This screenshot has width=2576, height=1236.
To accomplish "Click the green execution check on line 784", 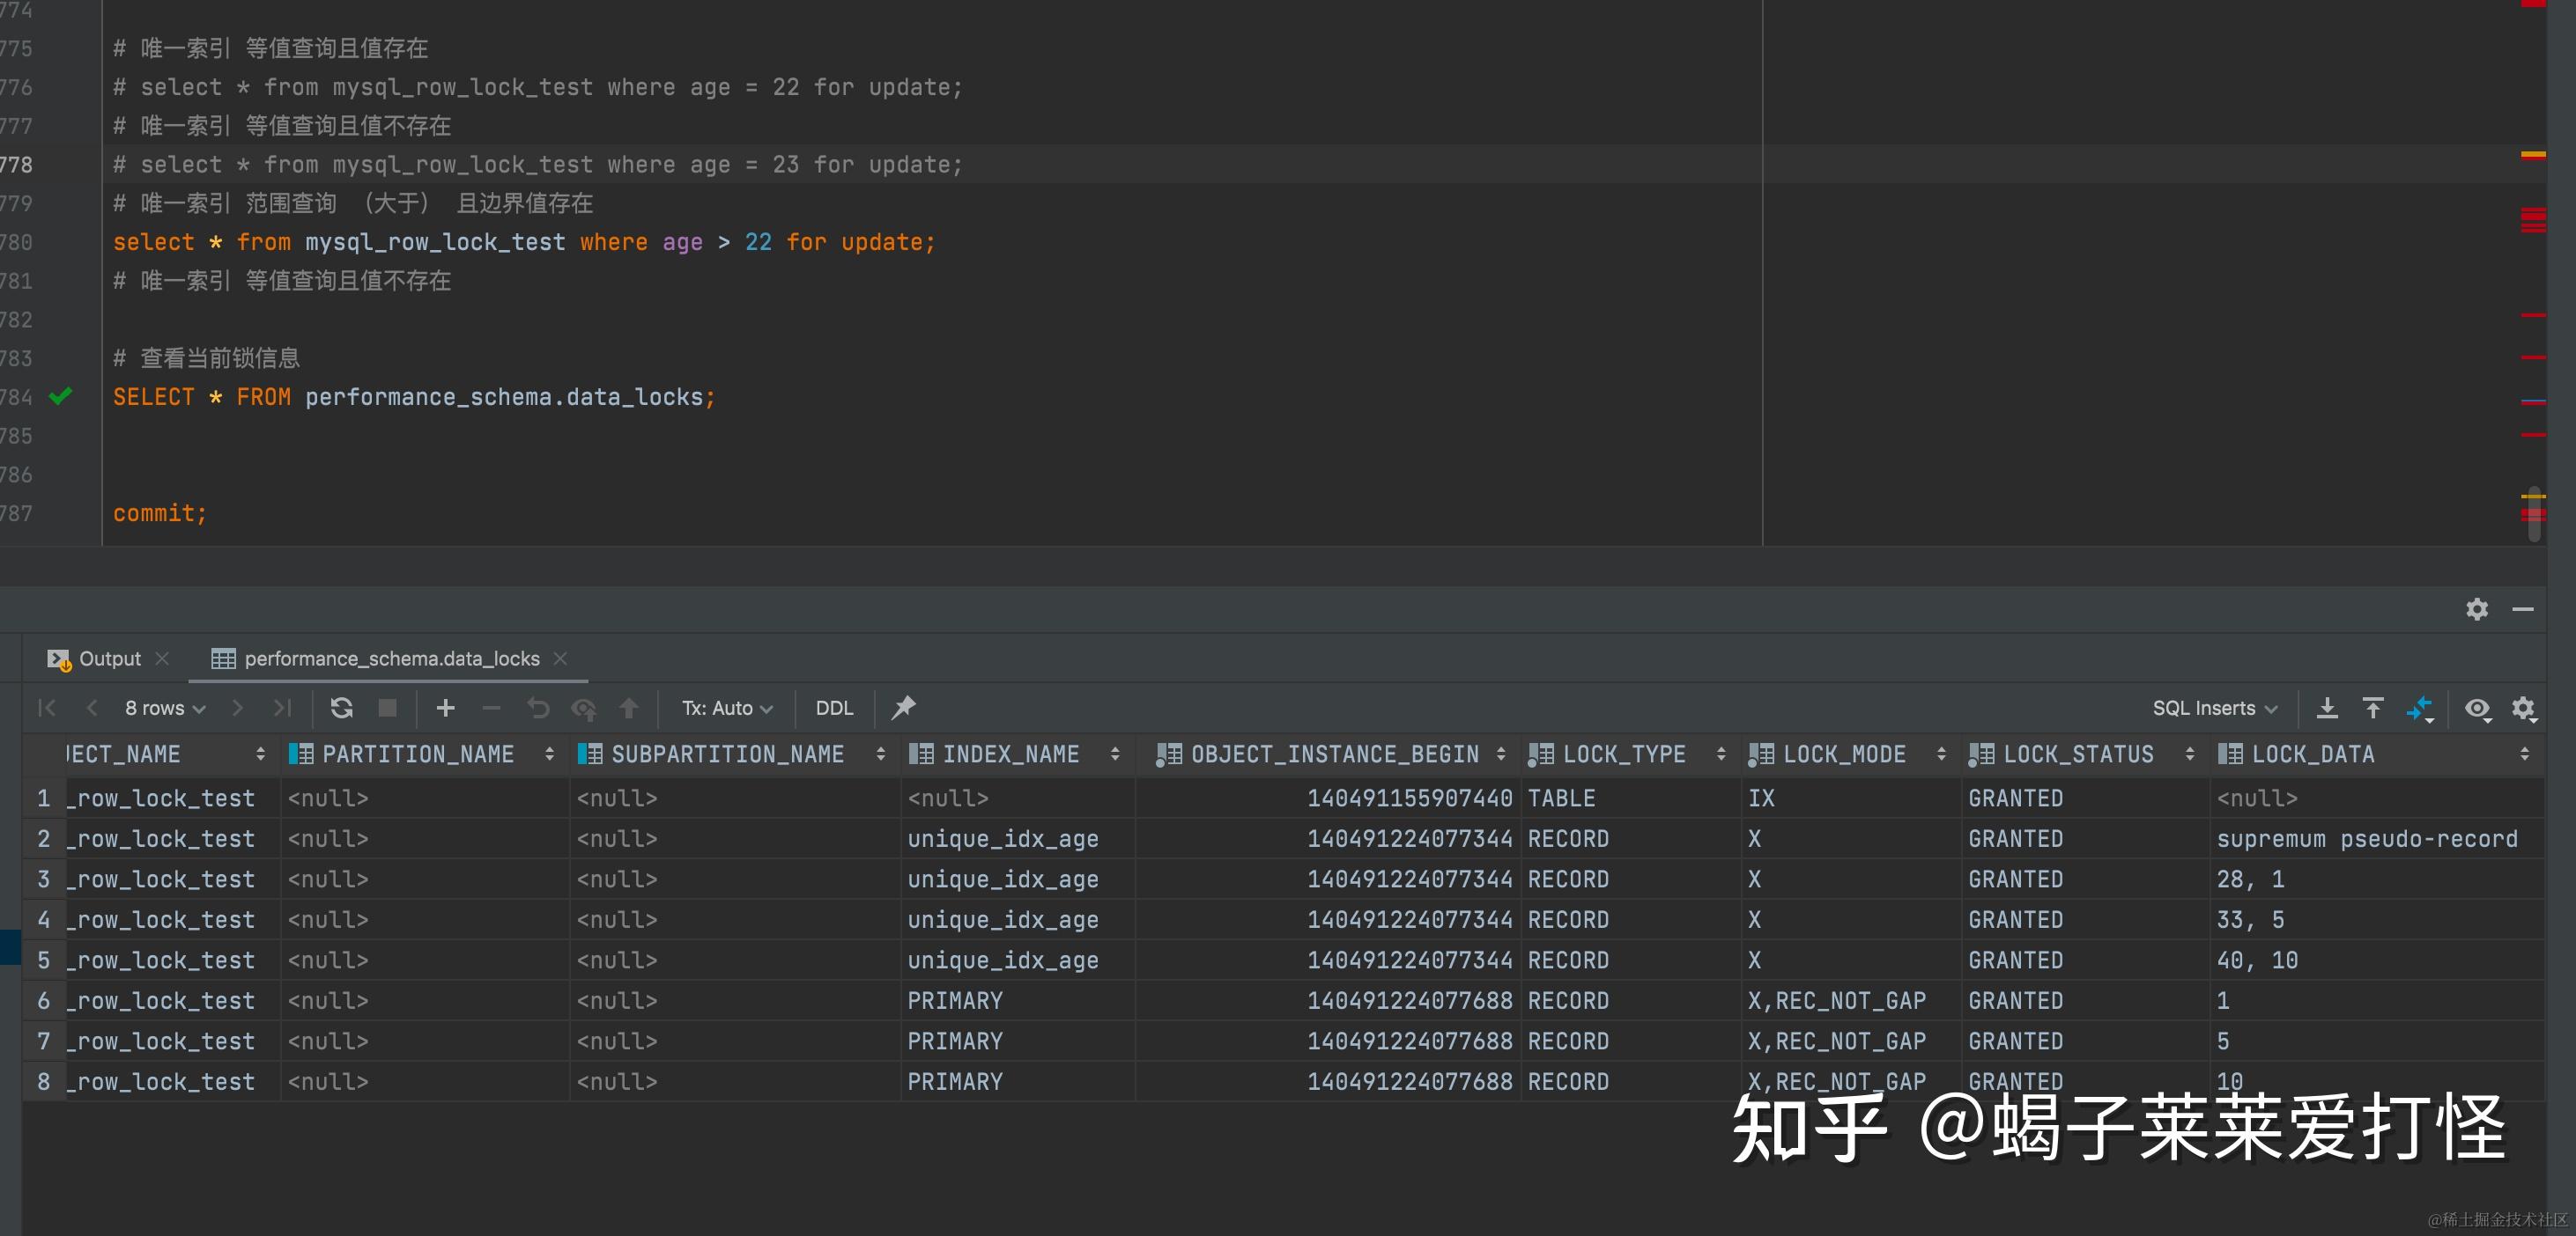I will tap(60, 397).
